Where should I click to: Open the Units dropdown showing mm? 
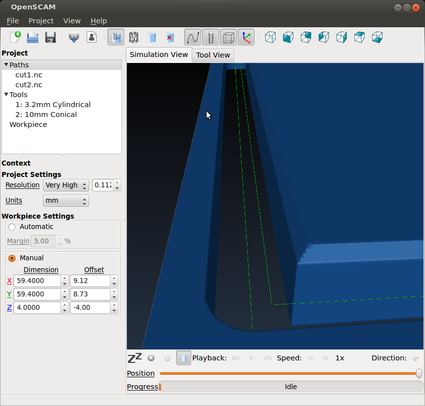(66, 201)
